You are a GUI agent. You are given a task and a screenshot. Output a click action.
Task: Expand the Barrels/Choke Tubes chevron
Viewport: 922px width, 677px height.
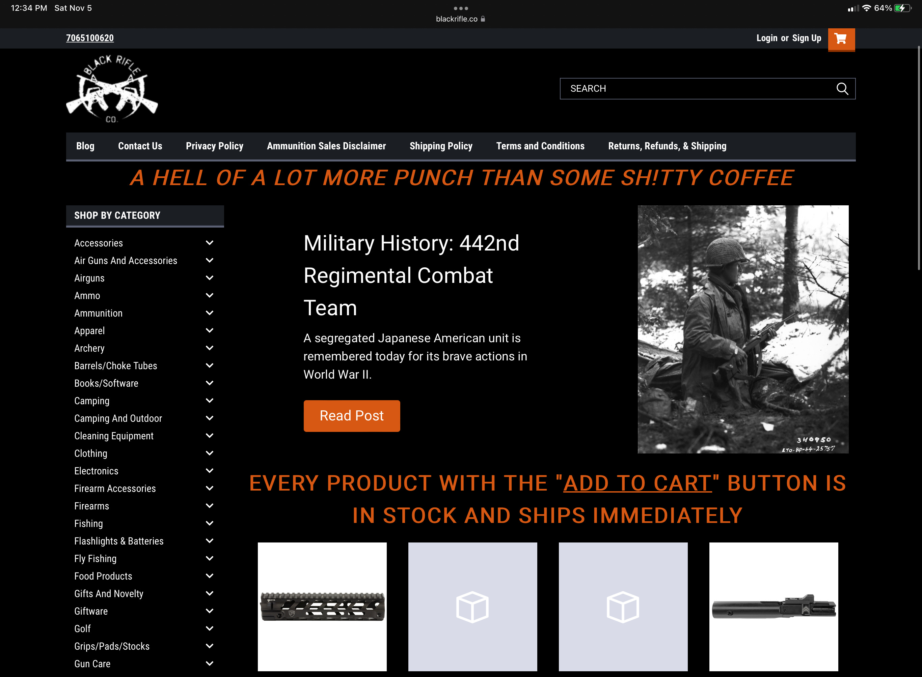209,365
